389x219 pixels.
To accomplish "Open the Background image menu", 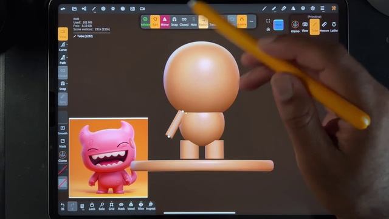I will coord(133,9).
